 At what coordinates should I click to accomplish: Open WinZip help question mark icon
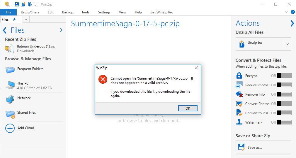pyautogui.click(x=292, y=12)
